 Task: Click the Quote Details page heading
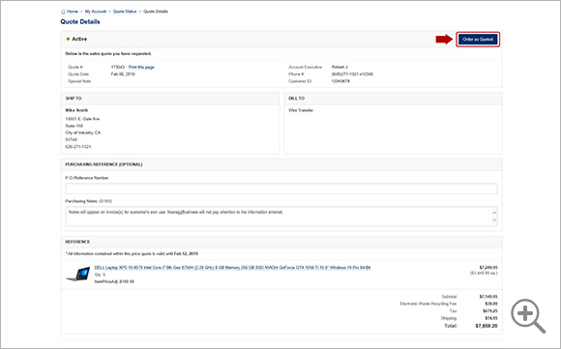(x=80, y=22)
